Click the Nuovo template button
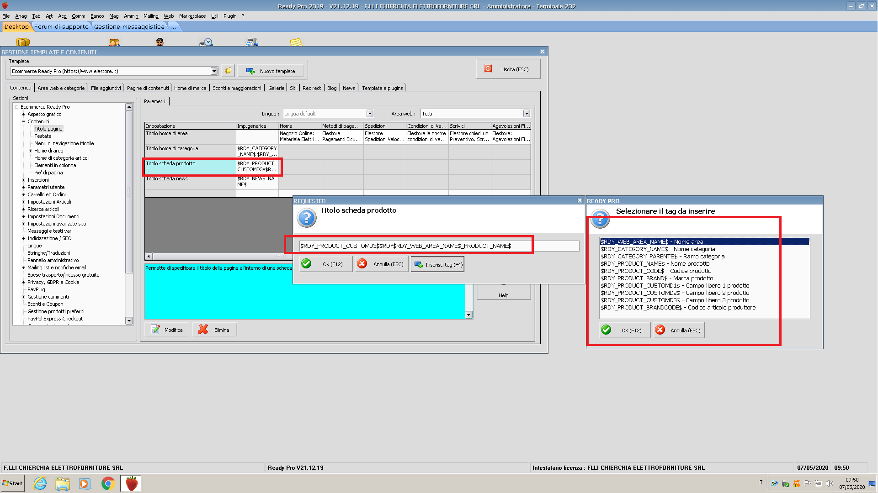878x493 pixels. tap(271, 71)
